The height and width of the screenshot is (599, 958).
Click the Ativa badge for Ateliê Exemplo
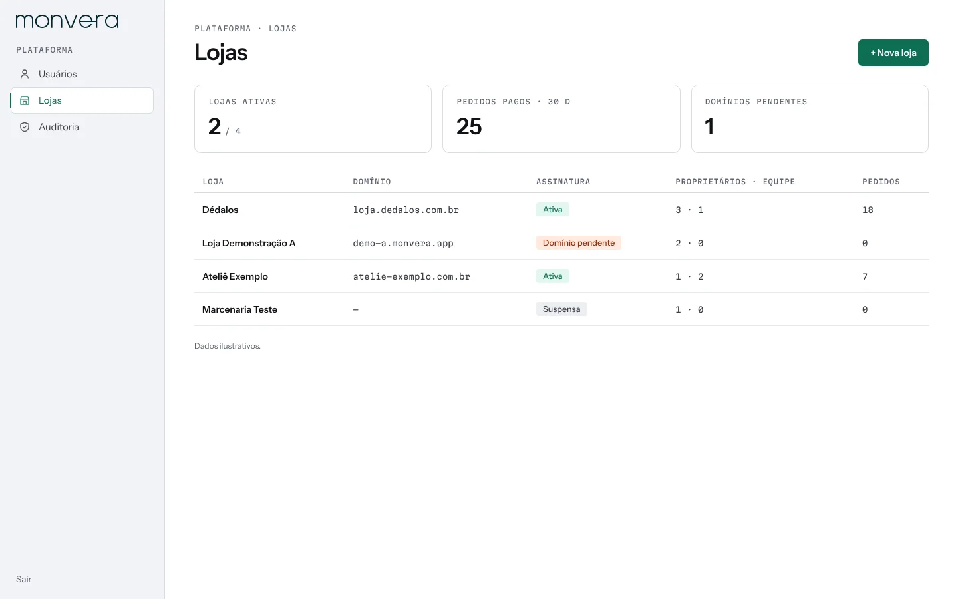coord(553,276)
